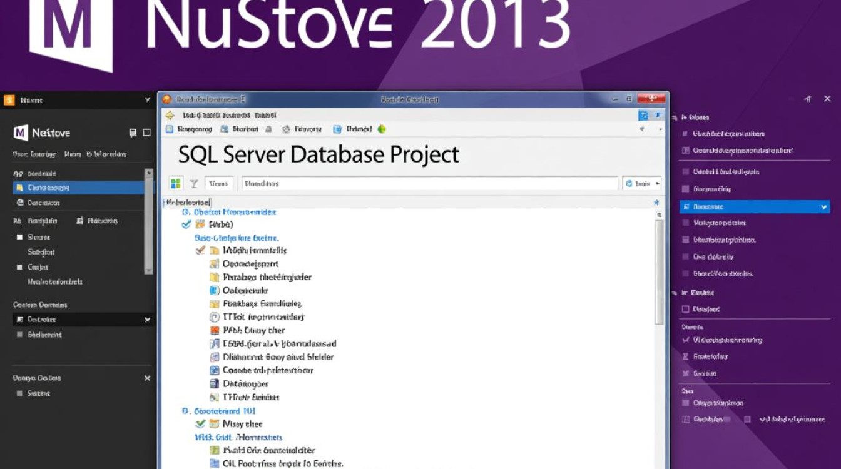
Task: Click the orange round icon in dialog title bar
Action: click(x=167, y=99)
